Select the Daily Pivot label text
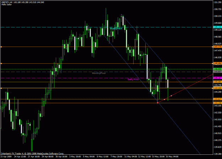222x159 pixels. (x=133, y=79)
